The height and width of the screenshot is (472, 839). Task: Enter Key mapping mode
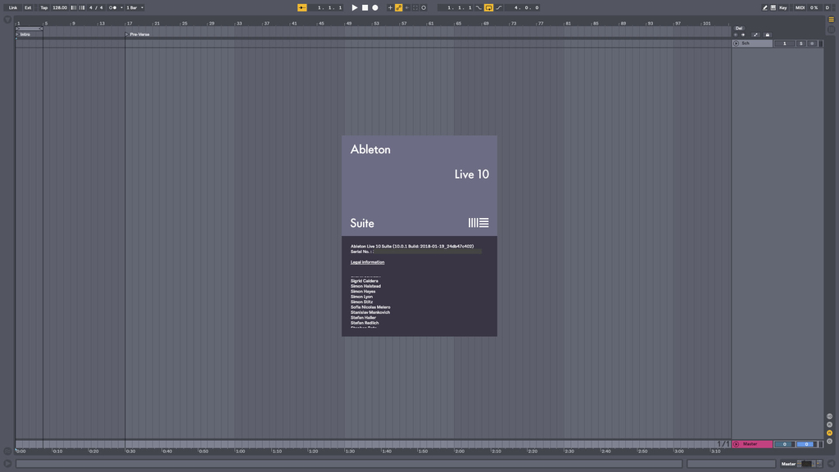pos(784,7)
